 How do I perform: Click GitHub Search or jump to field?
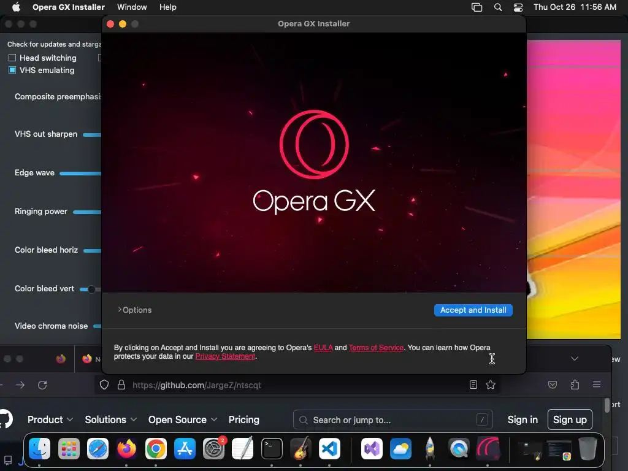pyautogui.click(x=393, y=419)
